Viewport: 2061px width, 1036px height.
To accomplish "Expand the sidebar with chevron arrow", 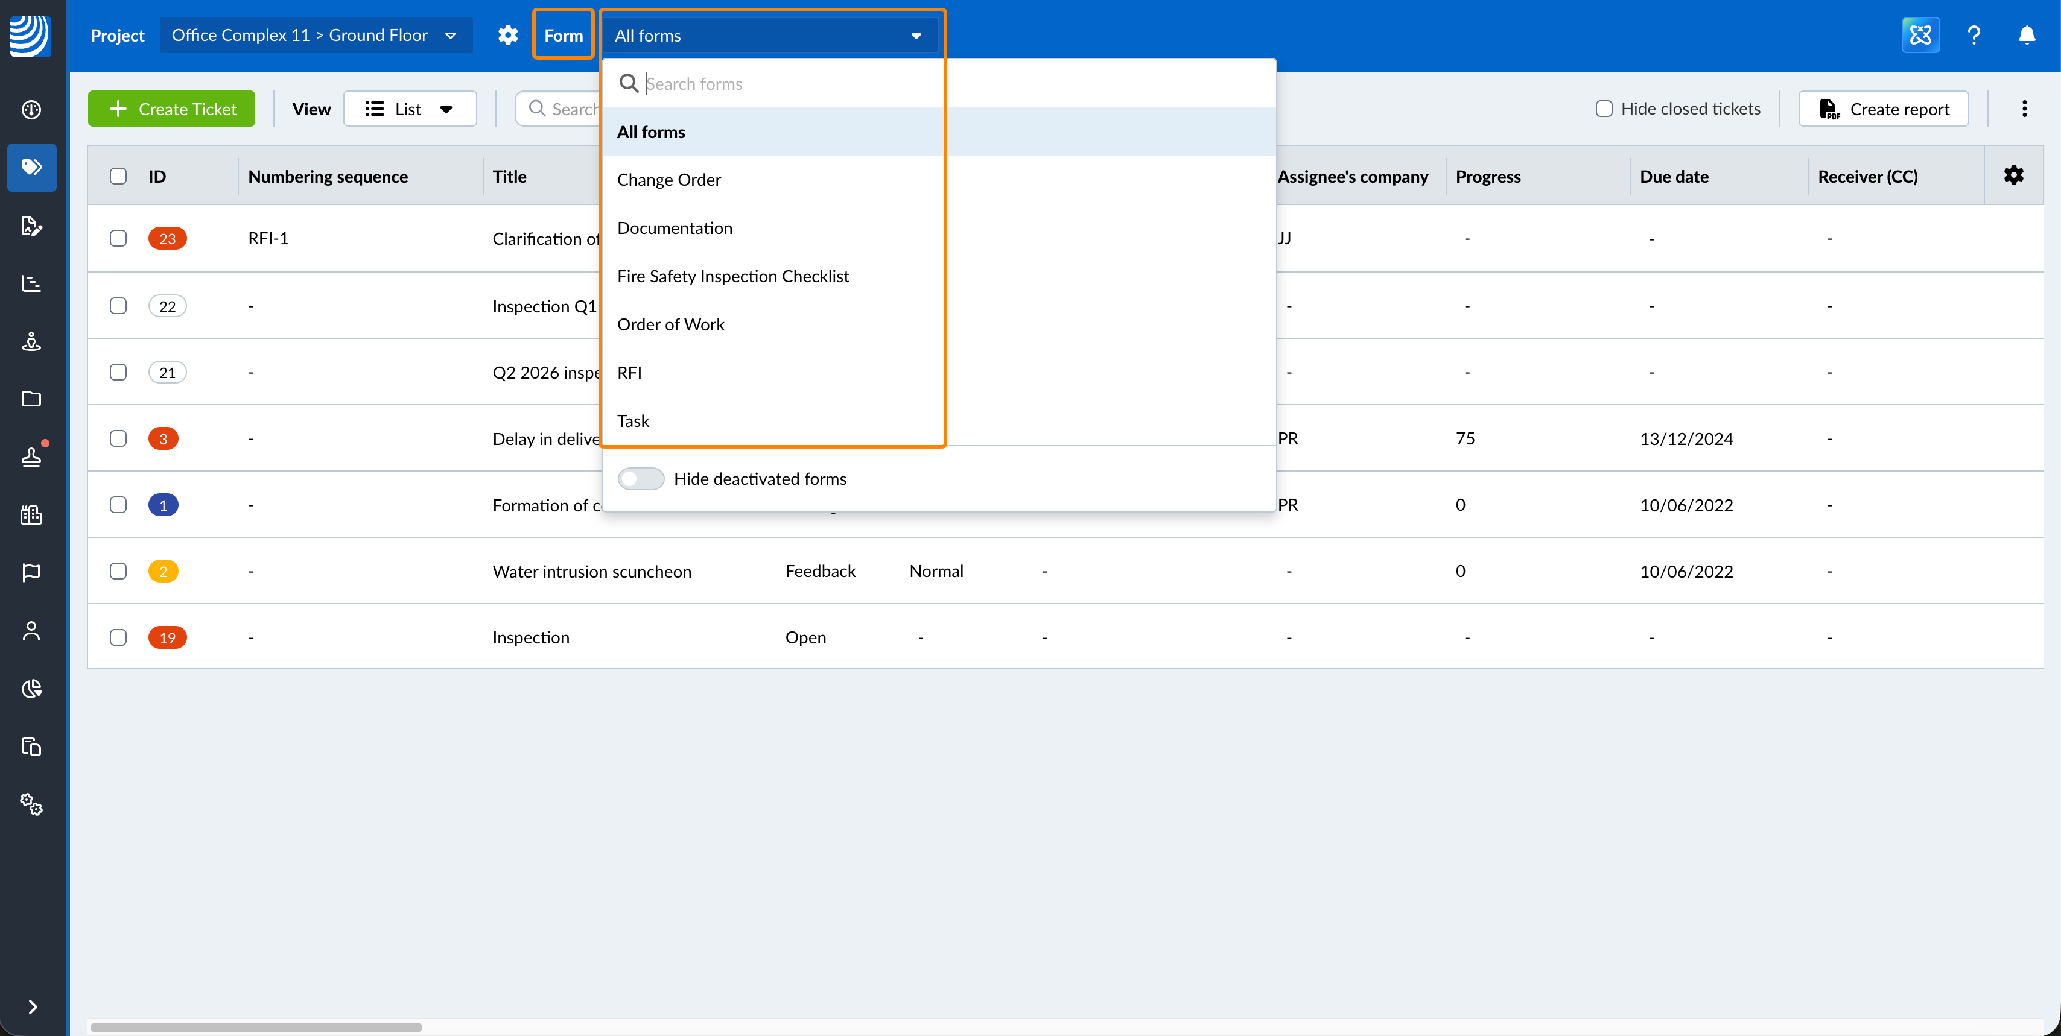I will 32,1006.
